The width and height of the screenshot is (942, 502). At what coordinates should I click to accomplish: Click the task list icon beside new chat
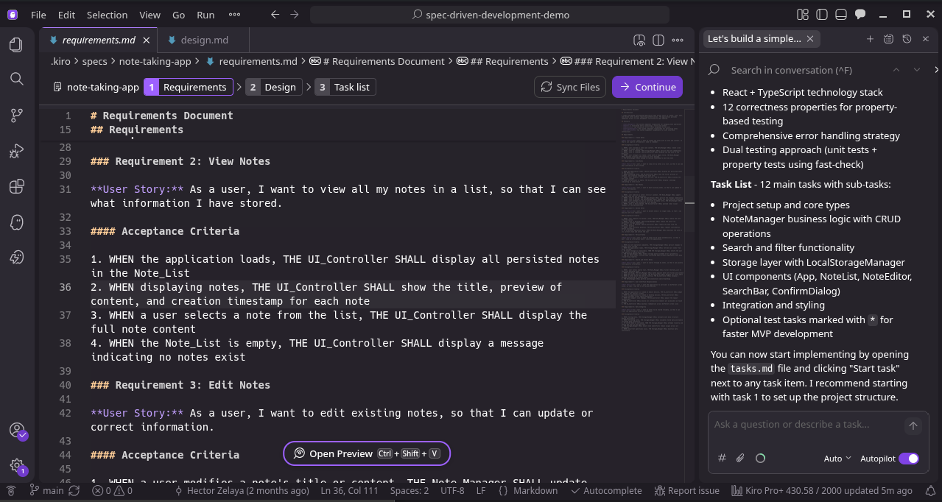tap(887, 38)
